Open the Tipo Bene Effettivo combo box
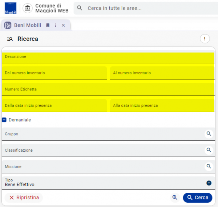Screen dimensions: 218x207 (x=108, y=183)
